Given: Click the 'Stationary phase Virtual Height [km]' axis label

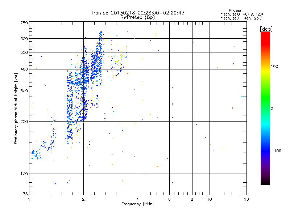Looking at the screenshot, I should click(16, 109).
